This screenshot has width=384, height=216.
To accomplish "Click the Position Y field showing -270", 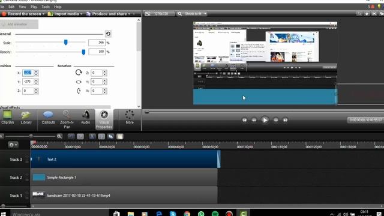I will pyautogui.click(x=28, y=82).
